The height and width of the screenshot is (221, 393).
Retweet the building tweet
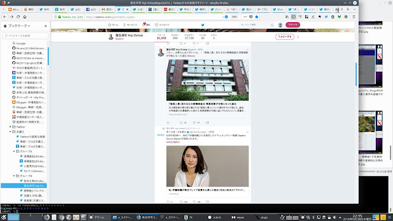point(181,123)
